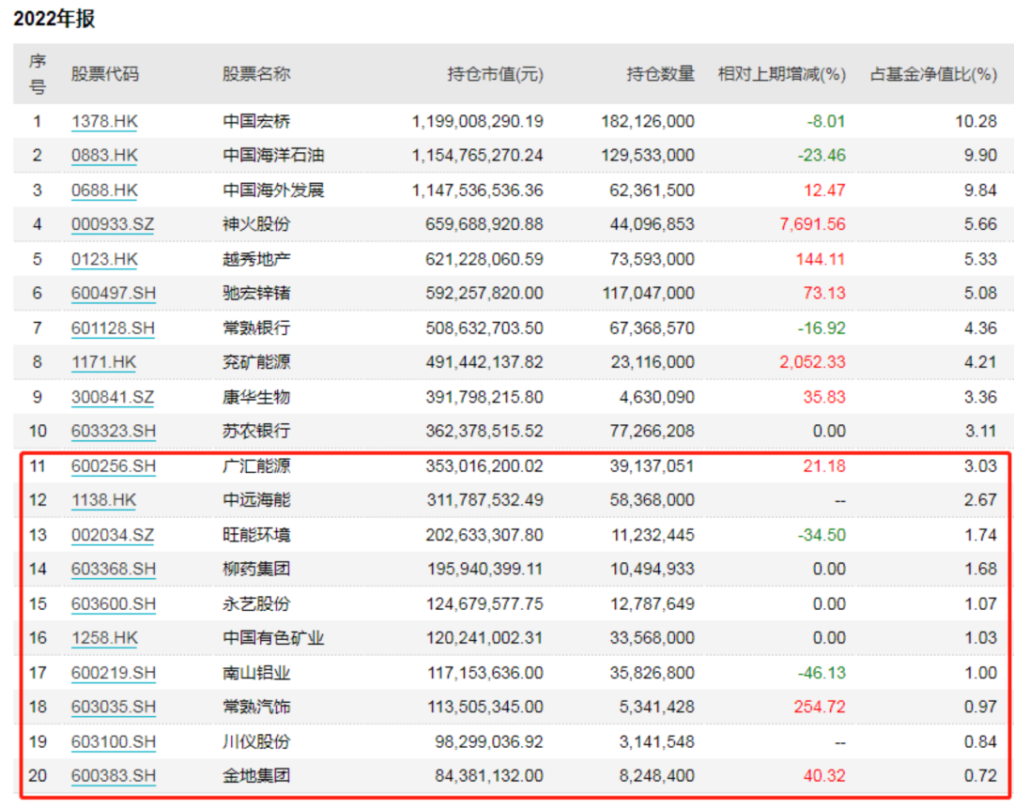Select stock code 000933.SZ
Viewport: 1014px width, 808px height.
113,224
